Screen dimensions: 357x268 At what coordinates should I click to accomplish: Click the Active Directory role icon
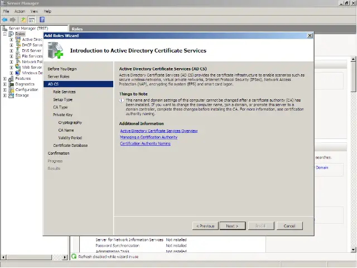[x=18, y=40]
